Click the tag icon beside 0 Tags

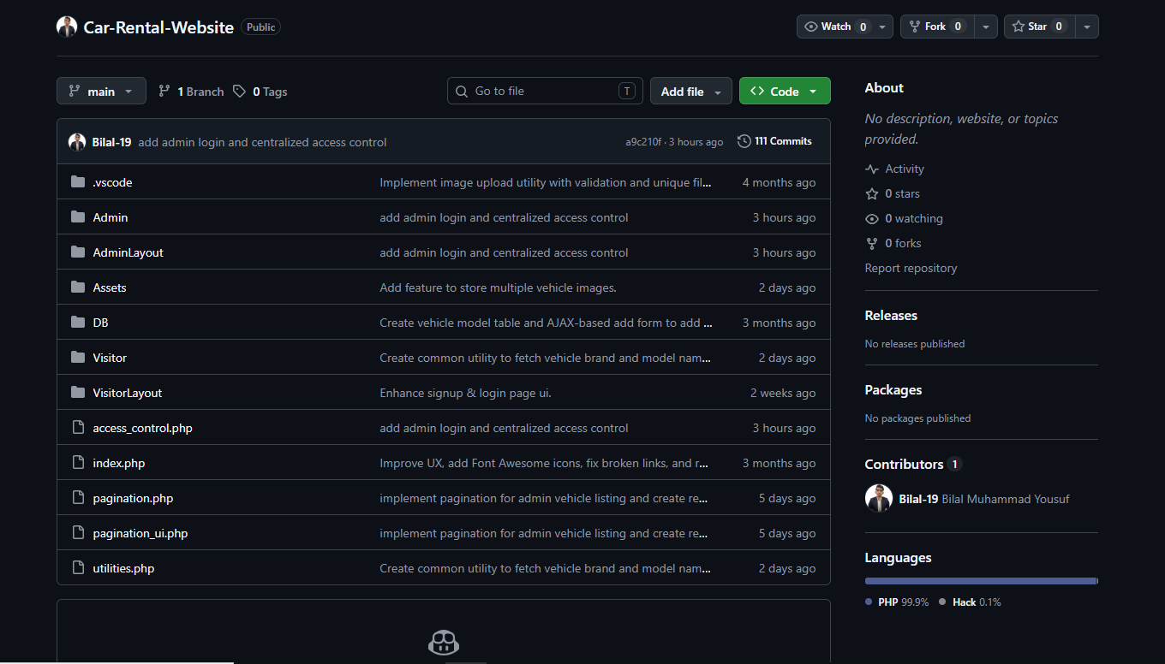239,92
